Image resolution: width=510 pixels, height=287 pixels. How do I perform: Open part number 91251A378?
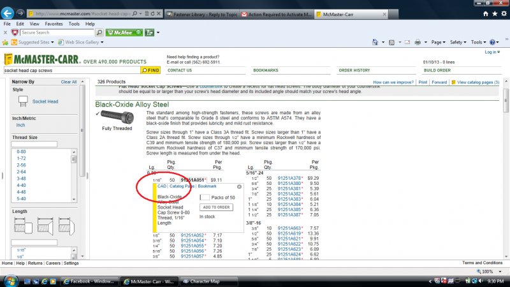(x=289, y=178)
